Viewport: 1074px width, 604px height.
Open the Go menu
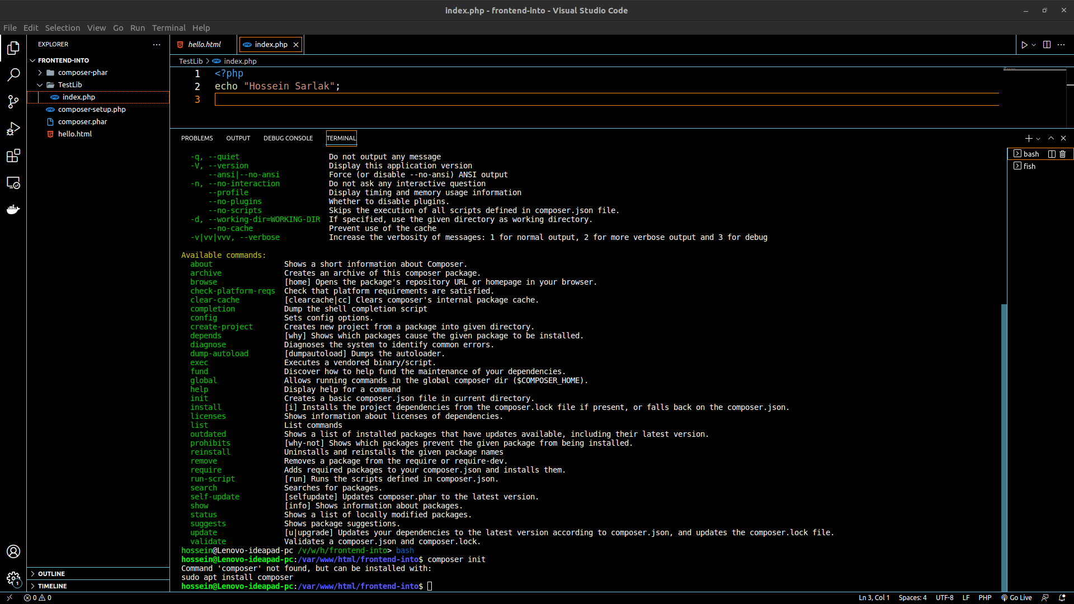[118, 28]
